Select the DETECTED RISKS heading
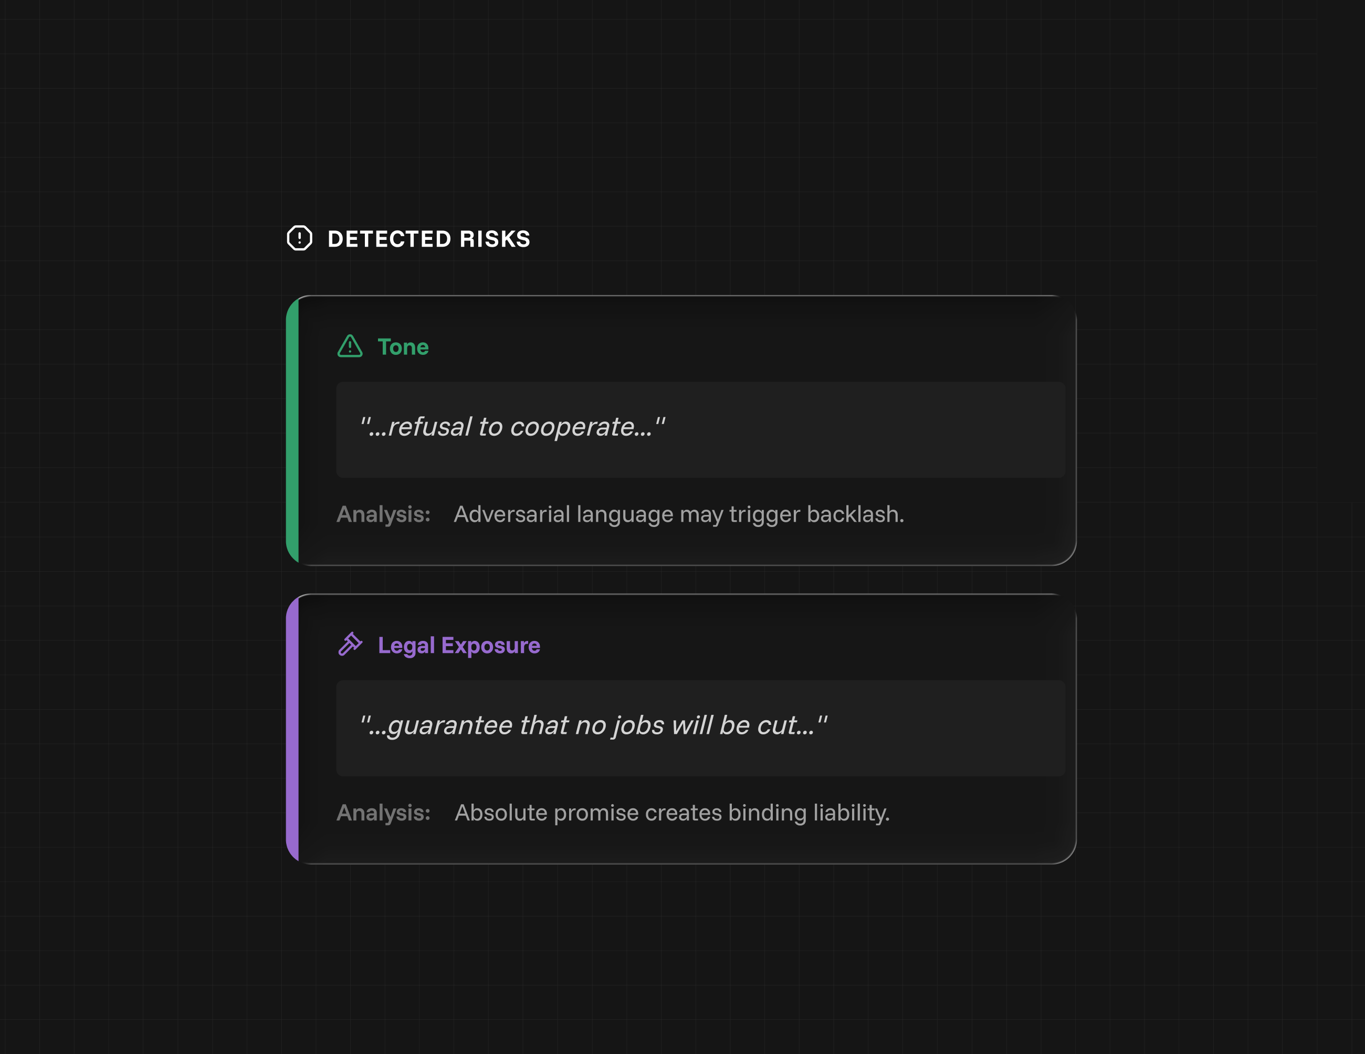 429,239
